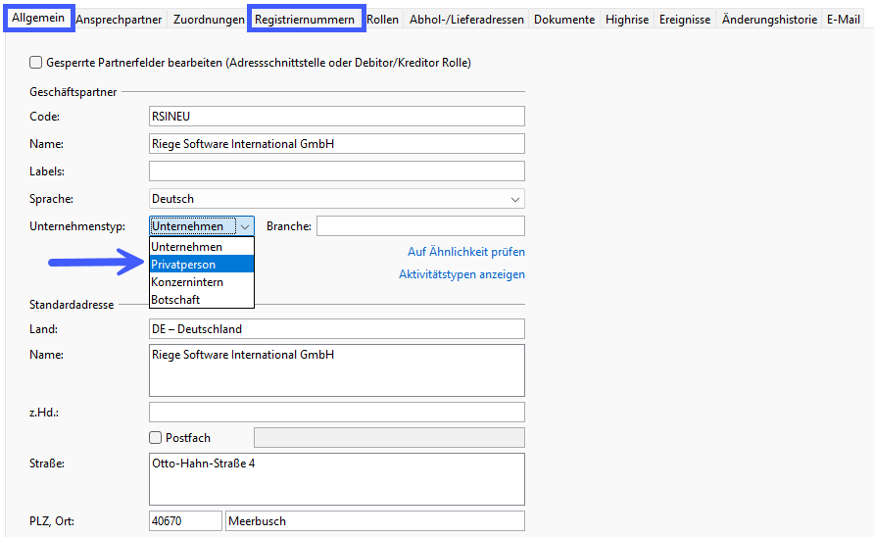The height and width of the screenshot is (537, 874).
Task: Tick the Postfach checkbox
Action: pos(156,438)
